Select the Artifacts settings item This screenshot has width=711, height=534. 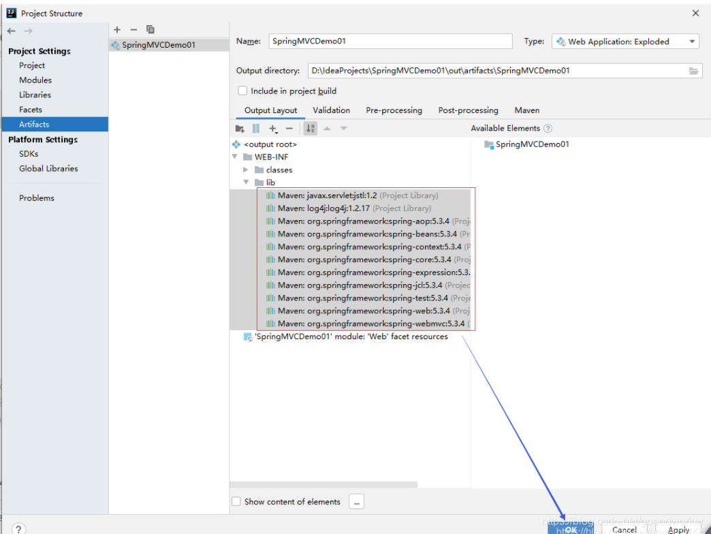pos(55,124)
